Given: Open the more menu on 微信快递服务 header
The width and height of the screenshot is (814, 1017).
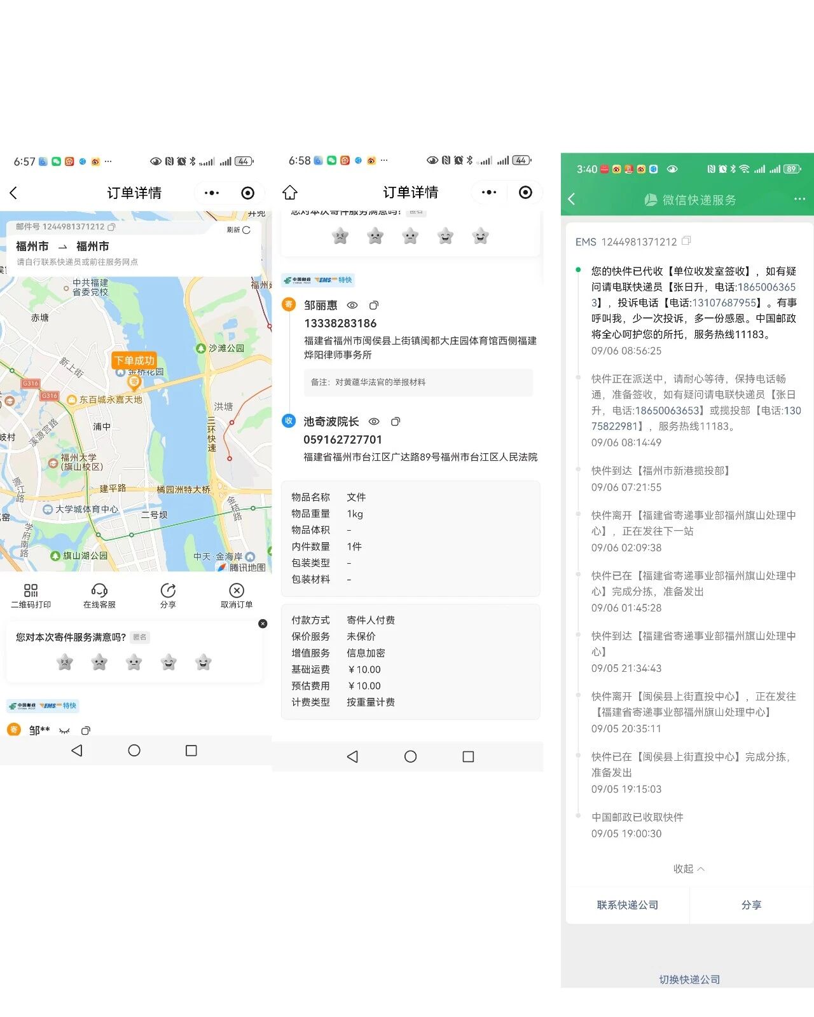Looking at the screenshot, I should coord(800,200).
